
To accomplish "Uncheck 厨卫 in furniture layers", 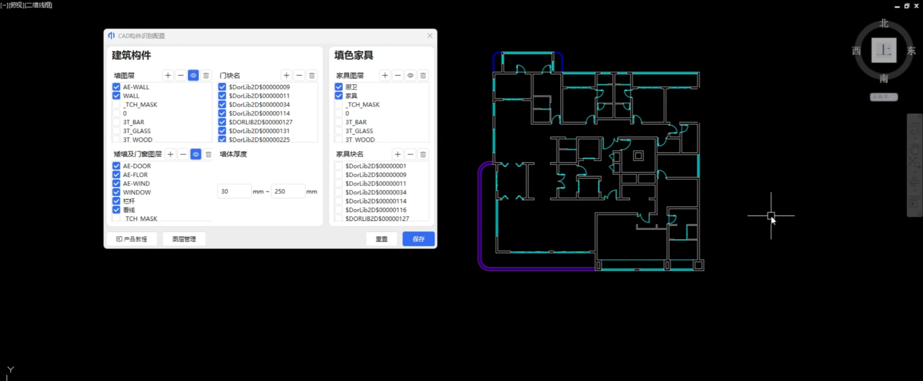I will click(339, 87).
